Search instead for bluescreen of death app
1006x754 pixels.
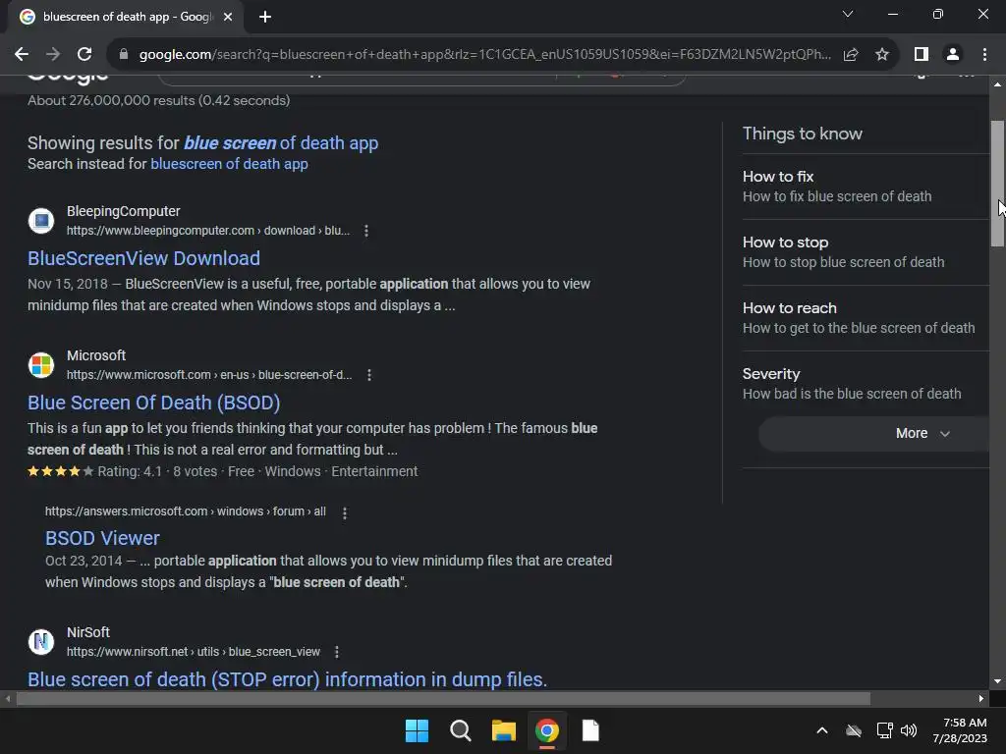[229, 164]
